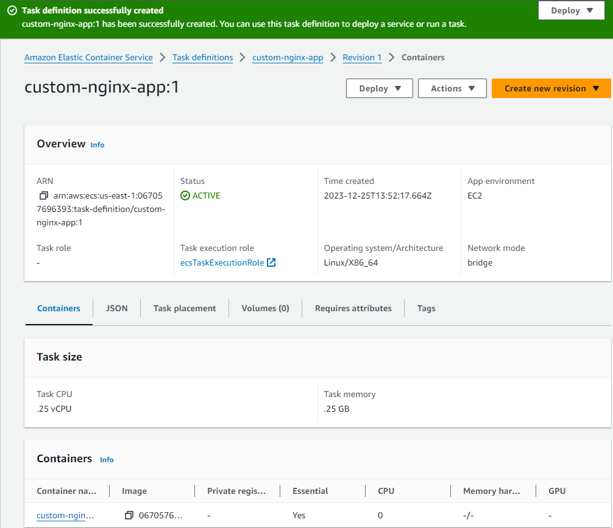Click Info link beside Containers heading
Viewport: 613px width, 528px height.
[x=107, y=460]
